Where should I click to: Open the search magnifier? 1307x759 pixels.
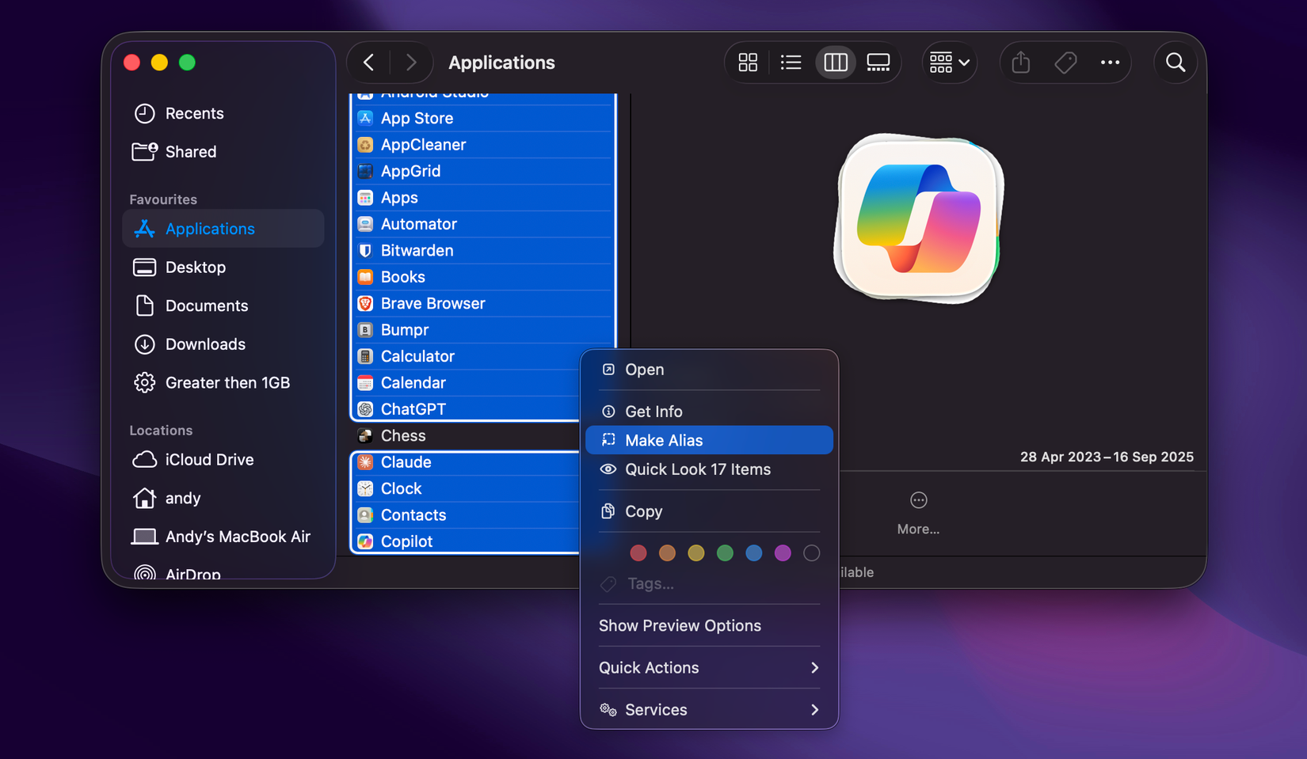coord(1176,63)
